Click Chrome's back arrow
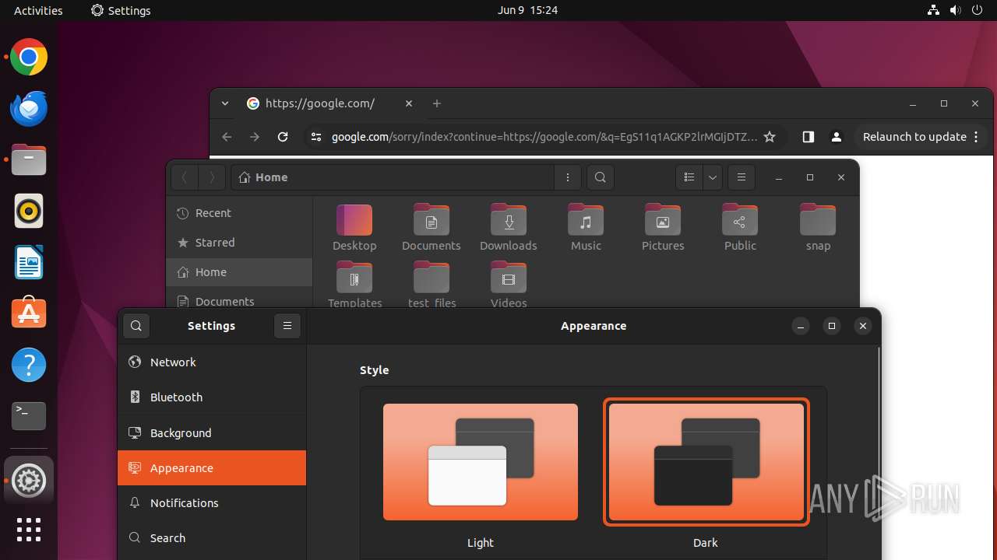 pyautogui.click(x=227, y=137)
